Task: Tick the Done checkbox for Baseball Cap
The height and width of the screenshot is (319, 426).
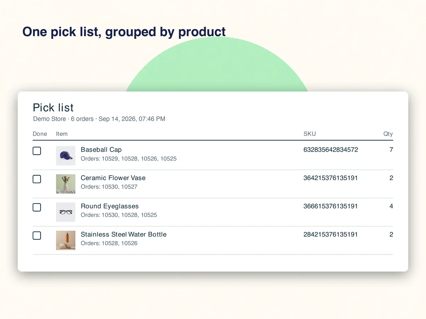Action: (x=37, y=151)
